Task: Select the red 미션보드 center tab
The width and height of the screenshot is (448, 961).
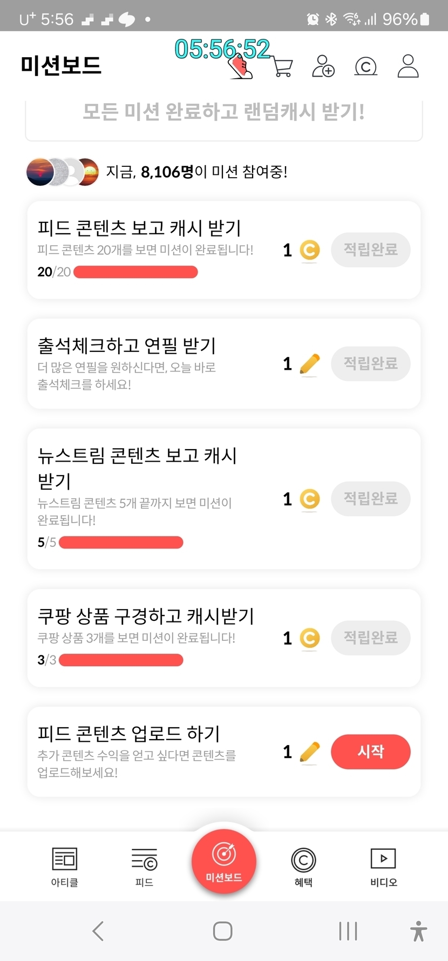Action: coord(224,861)
